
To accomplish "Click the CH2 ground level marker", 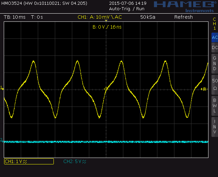I will tap(2, 140).
